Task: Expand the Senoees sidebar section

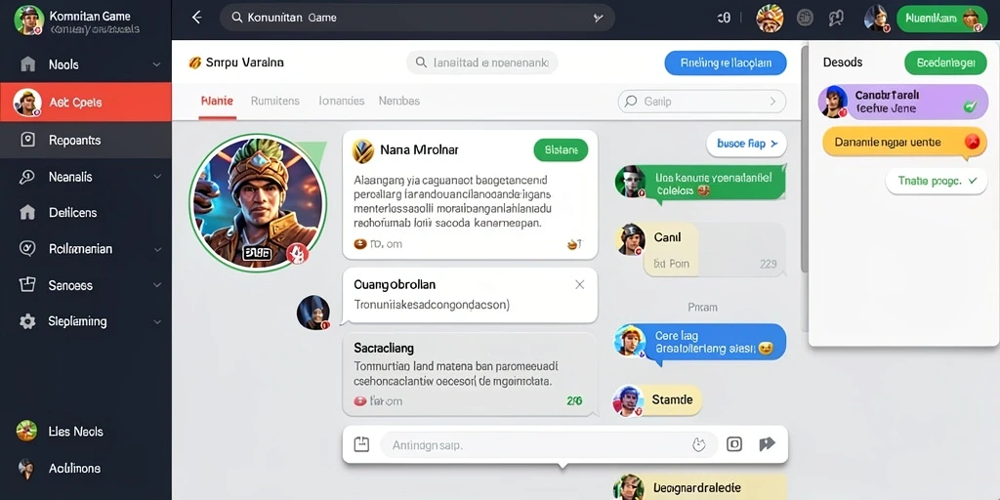Action: pyautogui.click(x=157, y=286)
